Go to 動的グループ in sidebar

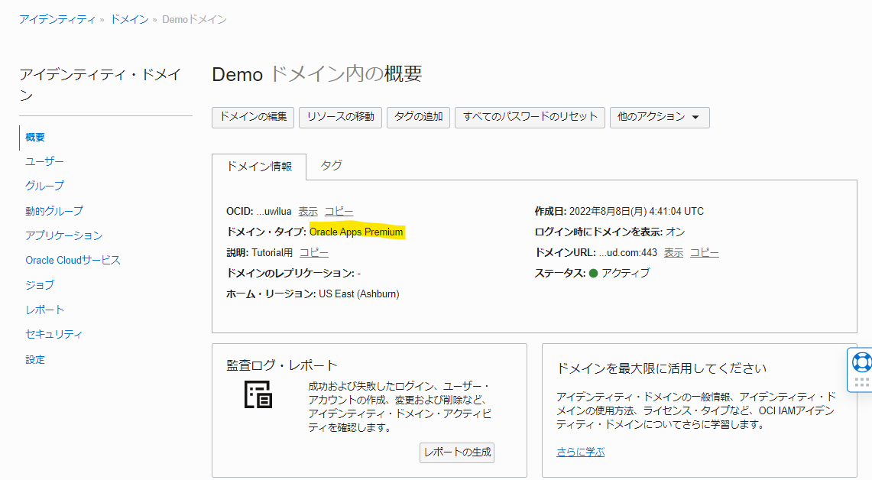53,211
